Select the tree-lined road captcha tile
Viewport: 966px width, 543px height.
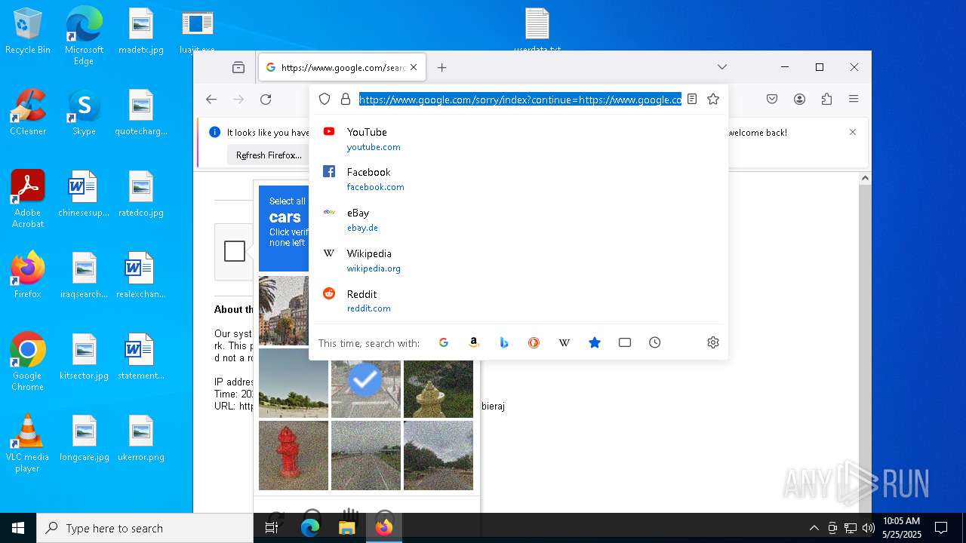pos(438,456)
